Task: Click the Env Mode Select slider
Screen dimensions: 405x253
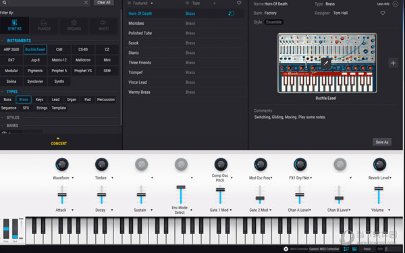Action: (x=181, y=195)
